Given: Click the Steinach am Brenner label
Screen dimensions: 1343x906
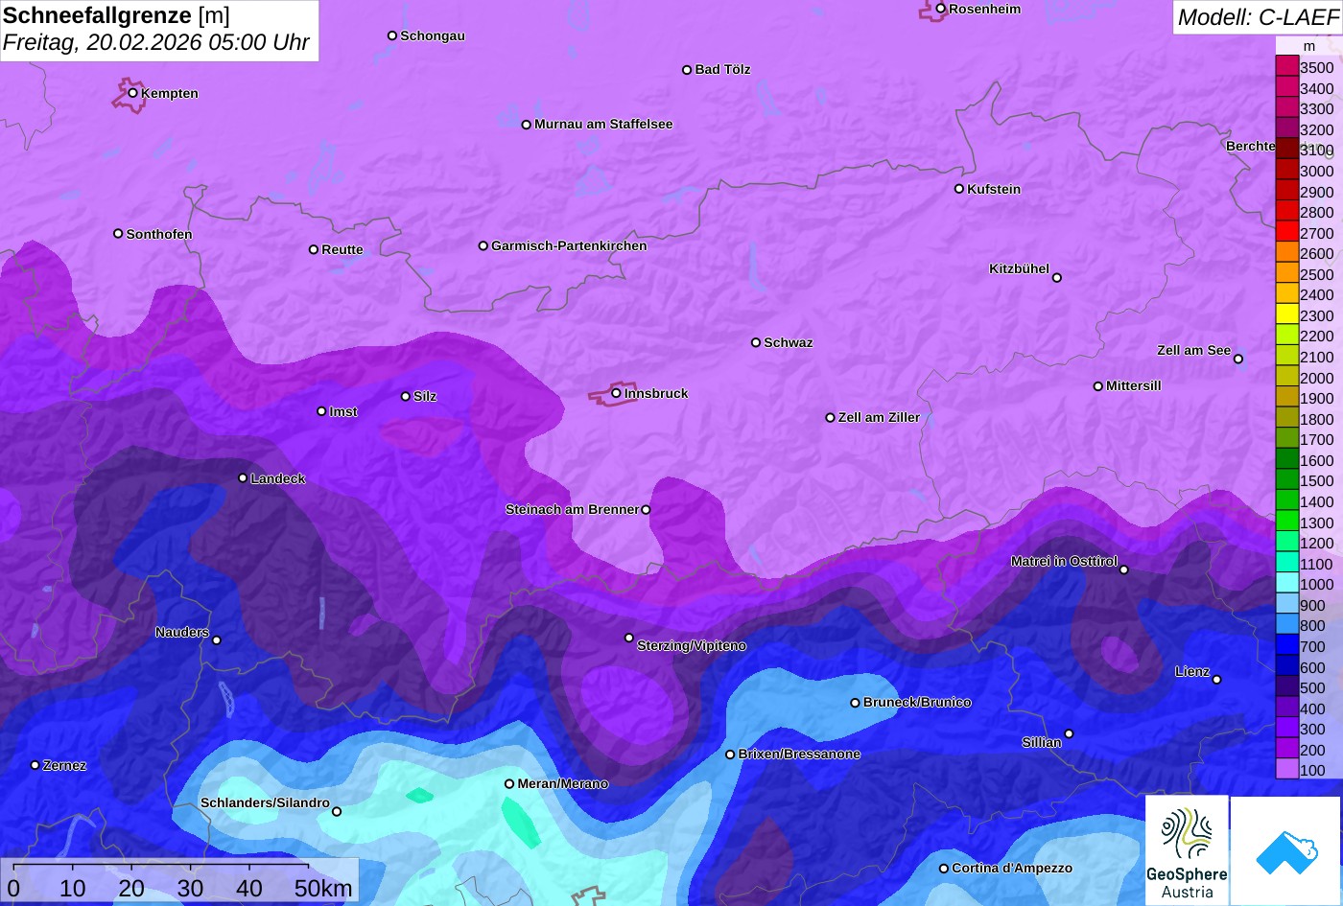Looking at the screenshot, I should pos(572,509).
